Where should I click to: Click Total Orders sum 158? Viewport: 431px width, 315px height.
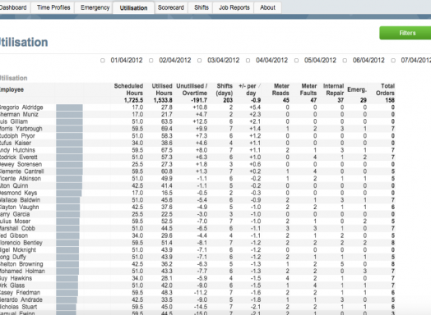390,100
